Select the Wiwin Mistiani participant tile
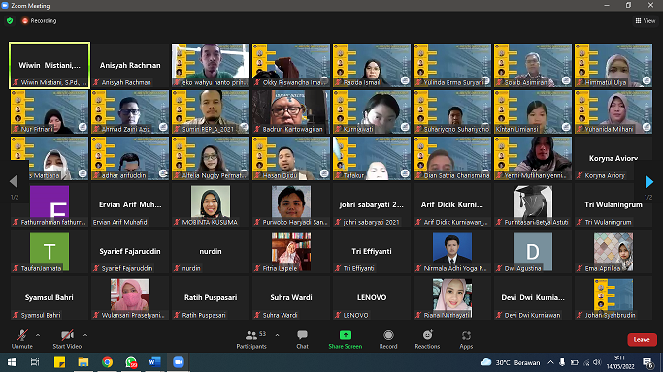The image size is (663, 372). click(50, 65)
